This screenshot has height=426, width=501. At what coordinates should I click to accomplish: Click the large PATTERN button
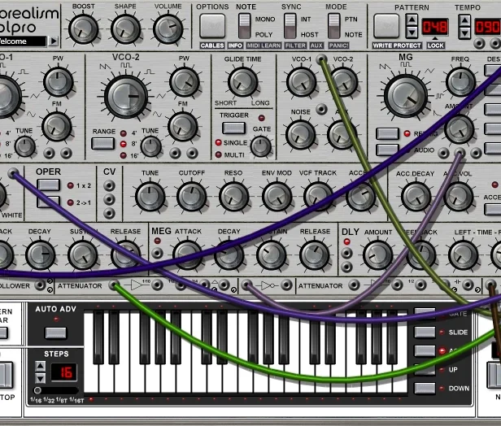386,25
